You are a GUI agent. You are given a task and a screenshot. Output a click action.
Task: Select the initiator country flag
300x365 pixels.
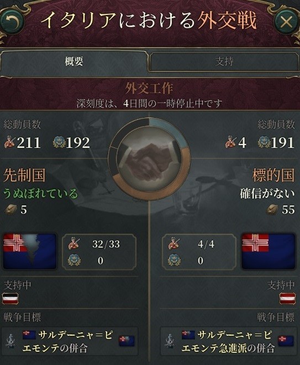[x=30, y=251]
